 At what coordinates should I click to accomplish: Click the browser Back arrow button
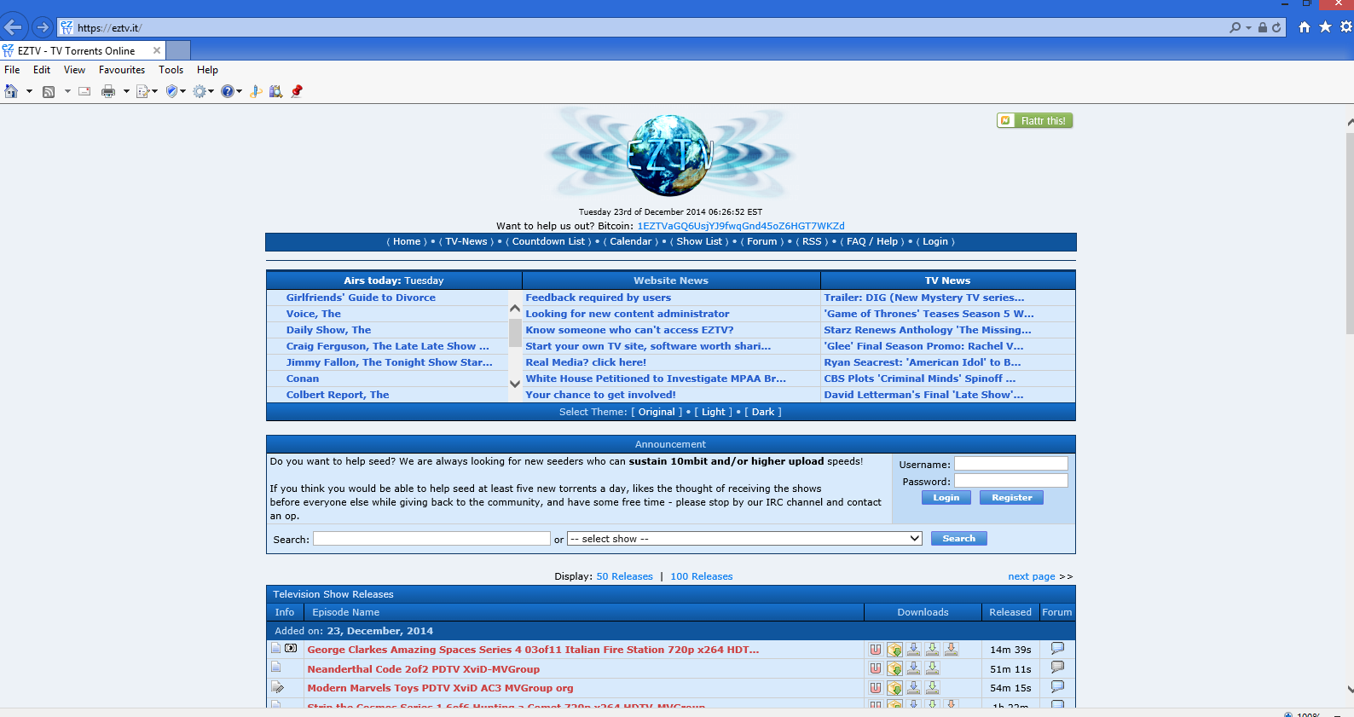(14, 27)
